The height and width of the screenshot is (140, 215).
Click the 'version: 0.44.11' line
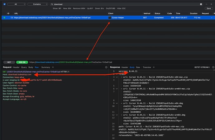[x=128, y=71]
